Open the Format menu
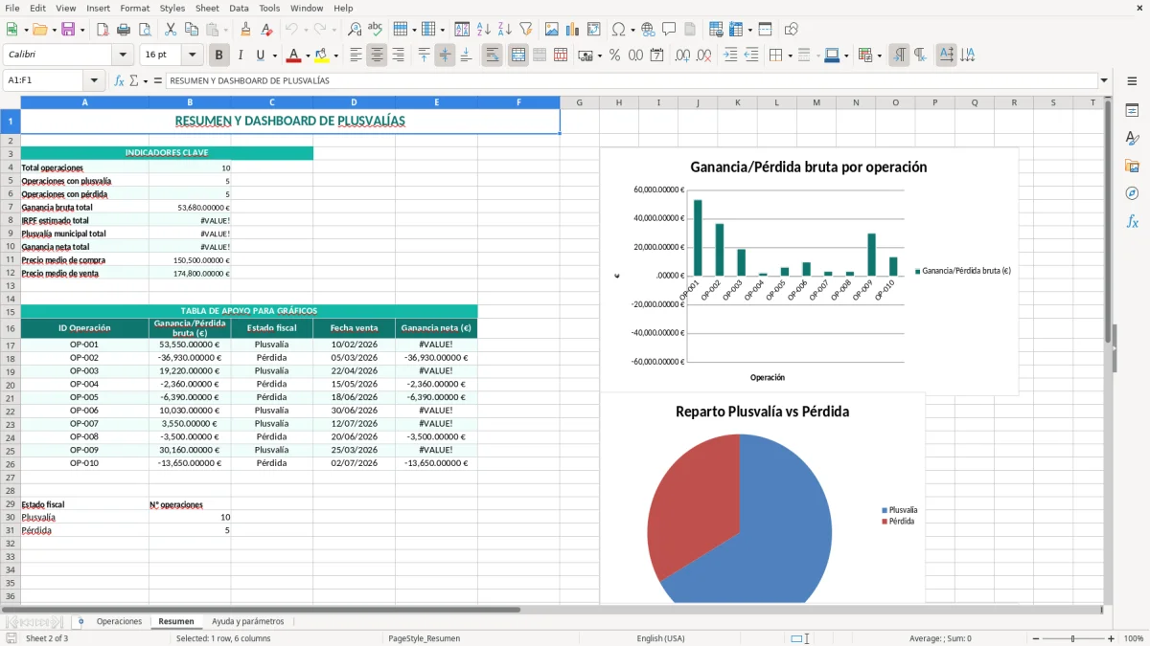This screenshot has height=646, width=1150. pyautogui.click(x=134, y=8)
